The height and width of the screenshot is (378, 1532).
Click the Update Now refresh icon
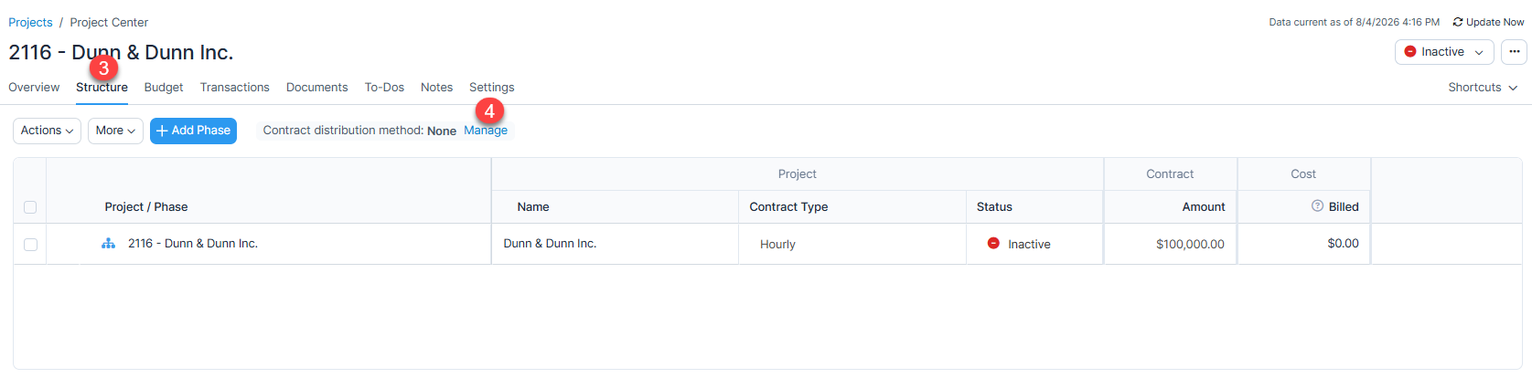[x=1458, y=22]
